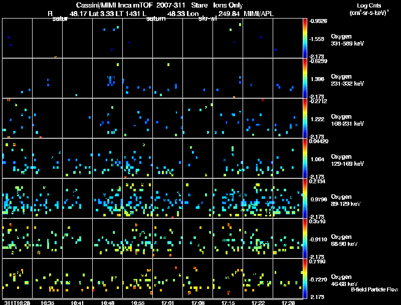Select the 'Oxygen 129-169 keV' label
This screenshot has height=305, width=401.
coord(347,160)
